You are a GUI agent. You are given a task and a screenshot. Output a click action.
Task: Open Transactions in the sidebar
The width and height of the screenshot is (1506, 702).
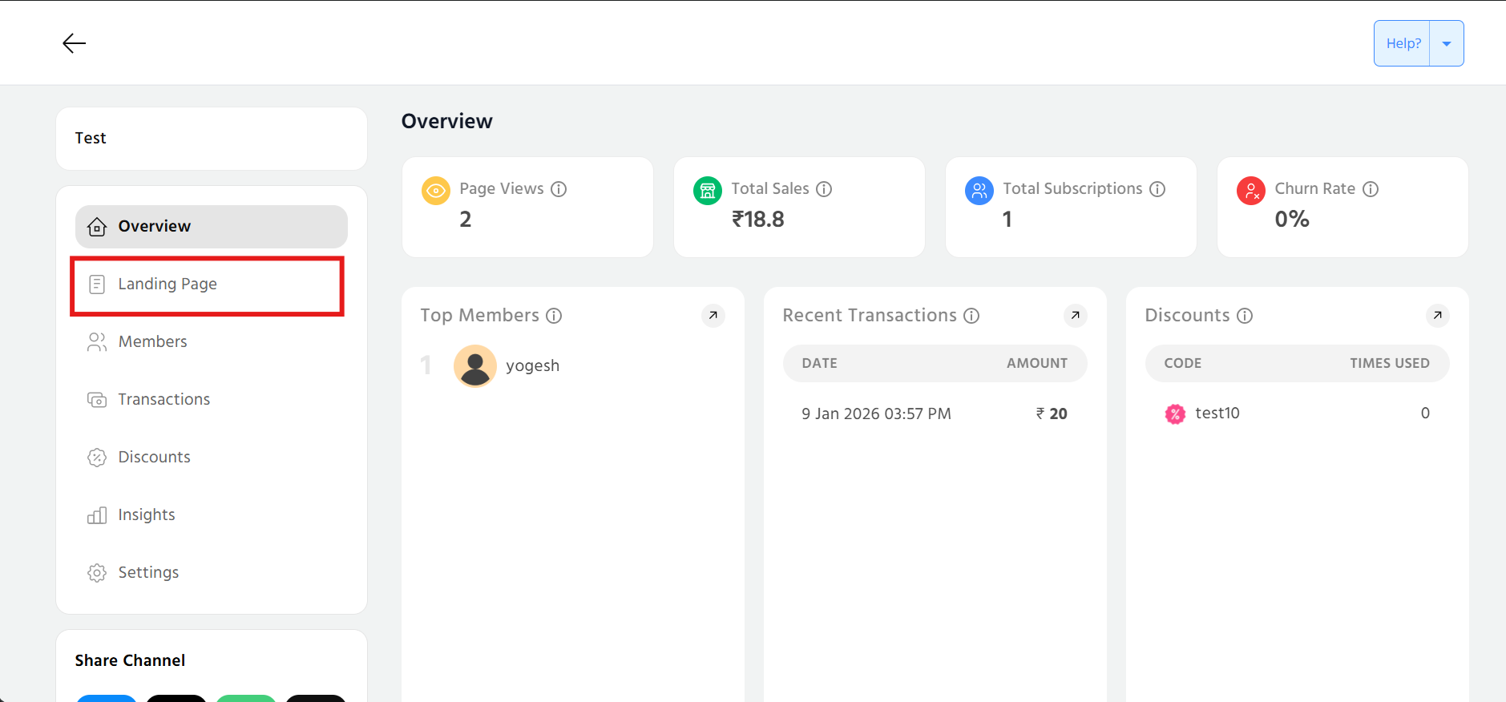(164, 400)
